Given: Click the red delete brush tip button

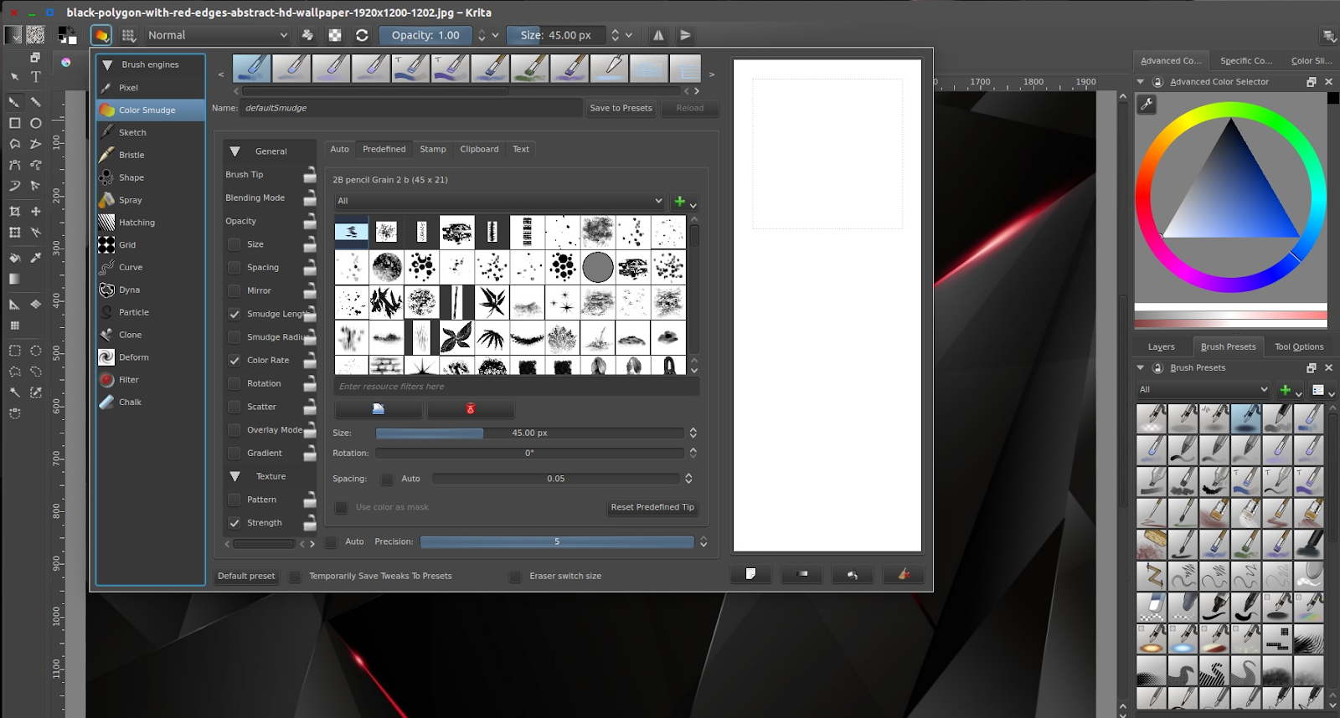Looking at the screenshot, I should (x=470, y=409).
